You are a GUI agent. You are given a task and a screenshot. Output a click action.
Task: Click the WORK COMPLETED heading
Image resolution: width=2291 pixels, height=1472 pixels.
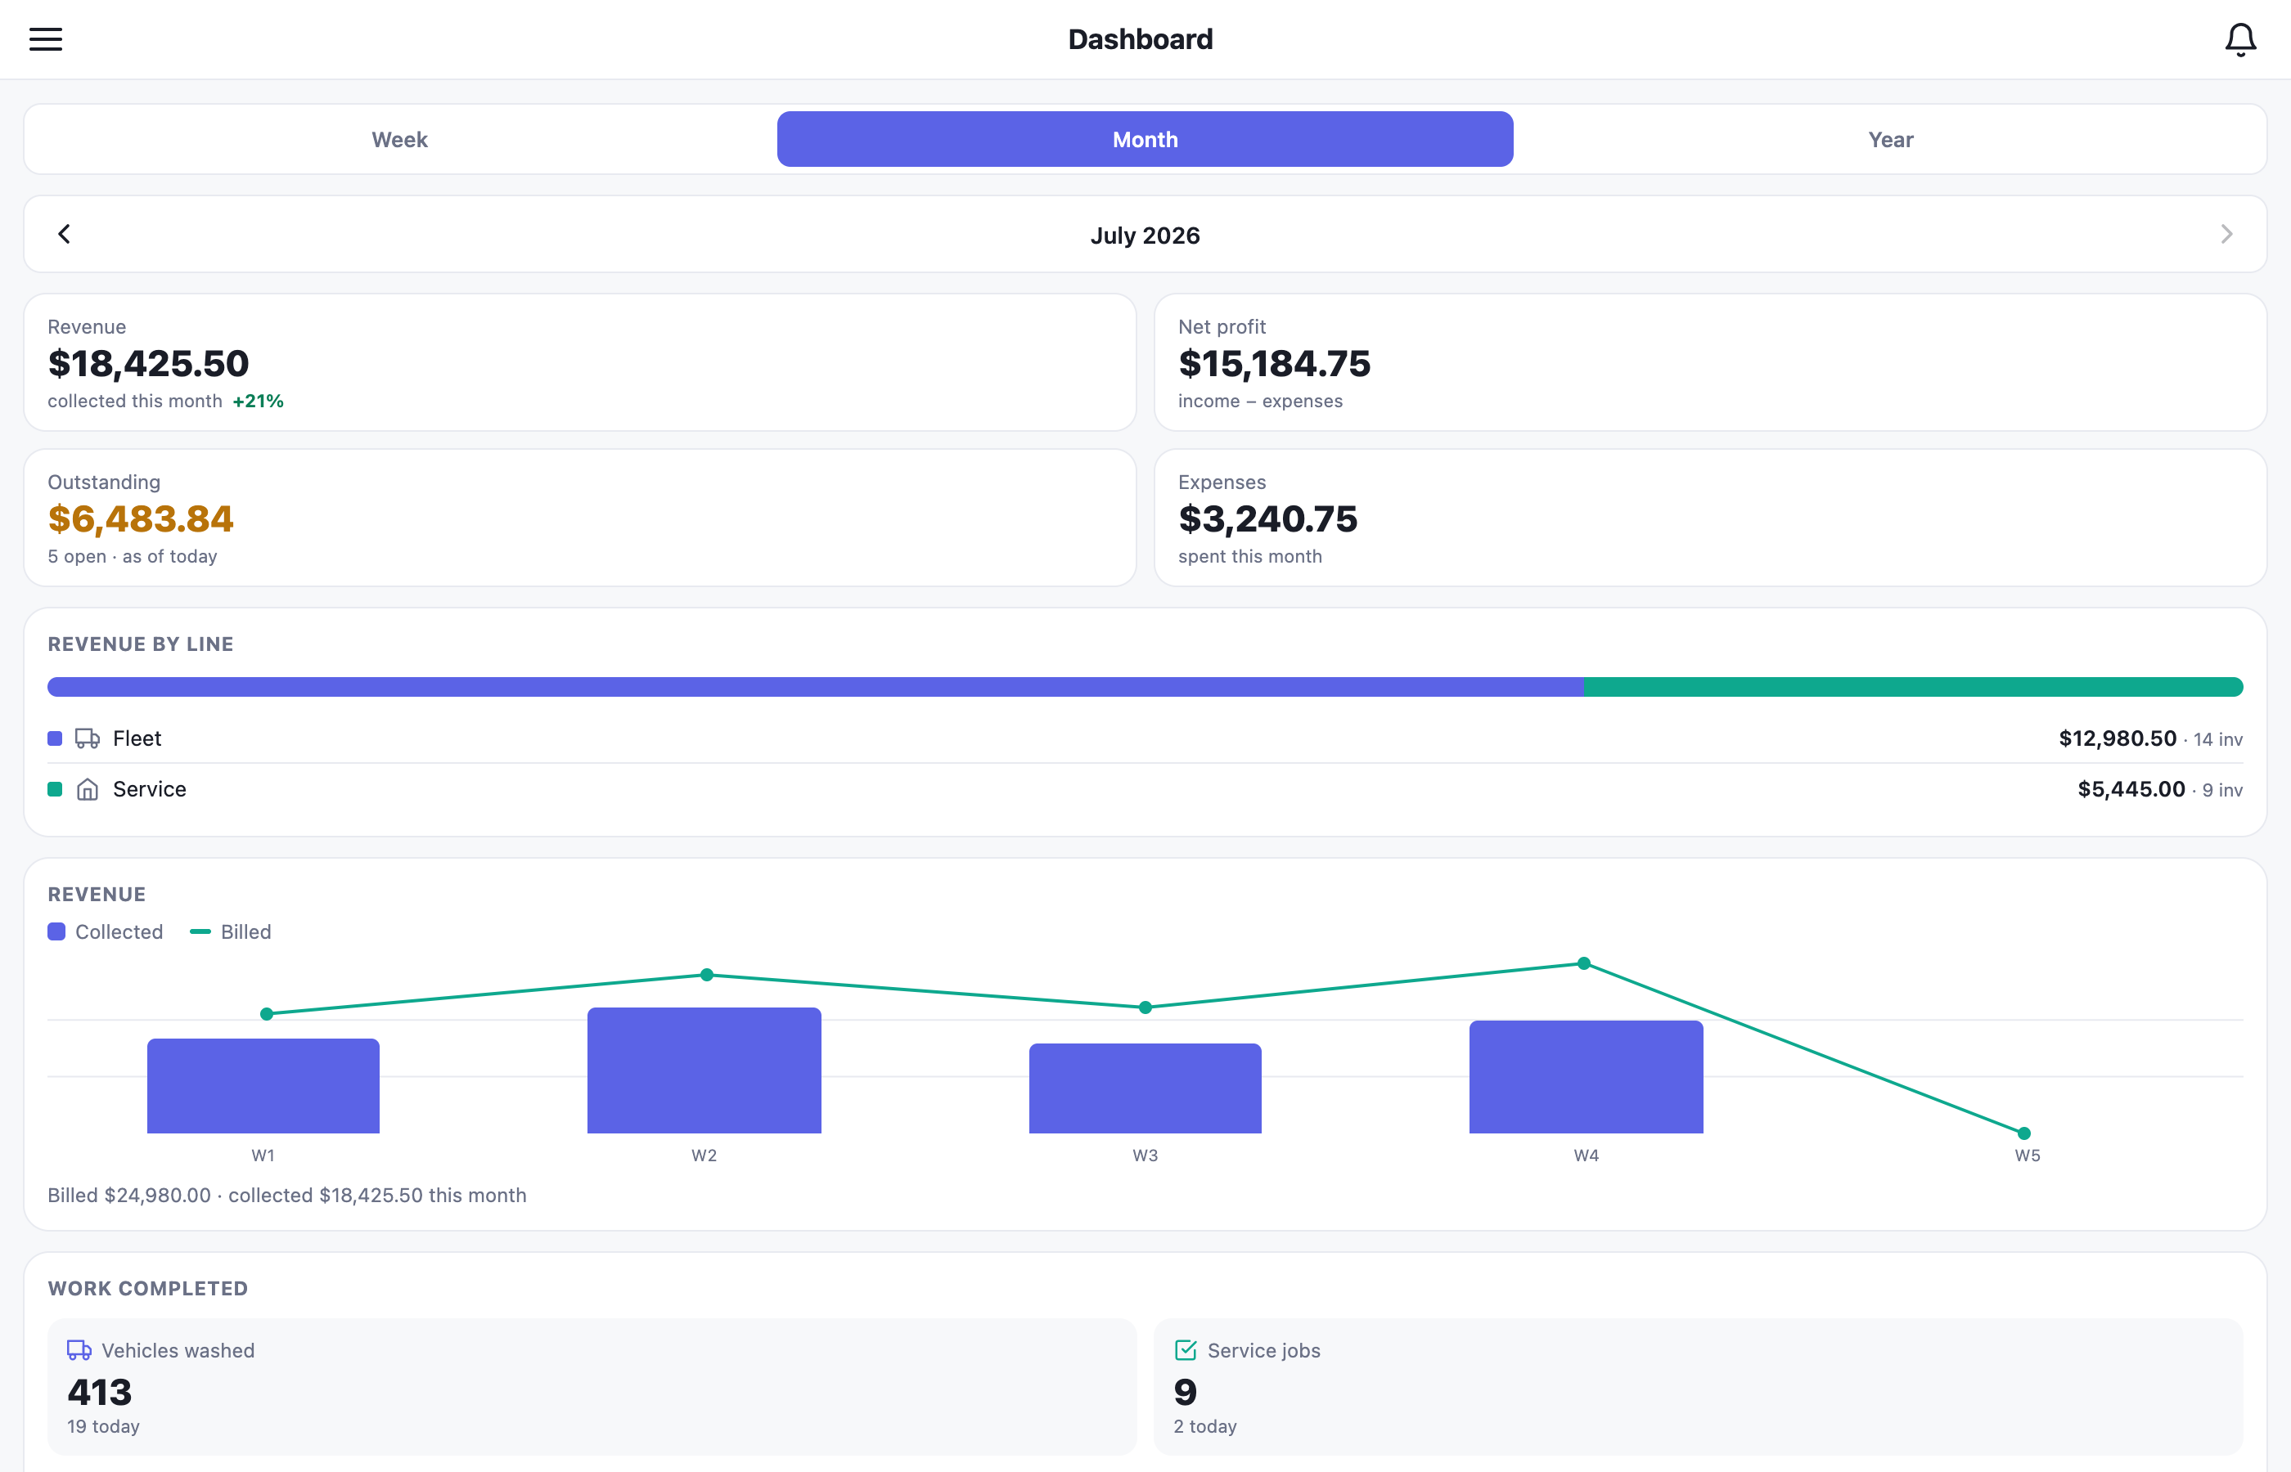[x=148, y=1289]
